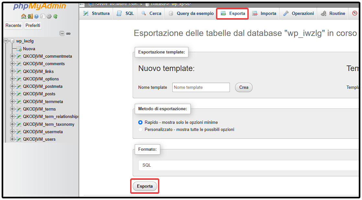Expand the QKODjVM_posts tree node
Viewport: 362px width, 200px height.
12,94
